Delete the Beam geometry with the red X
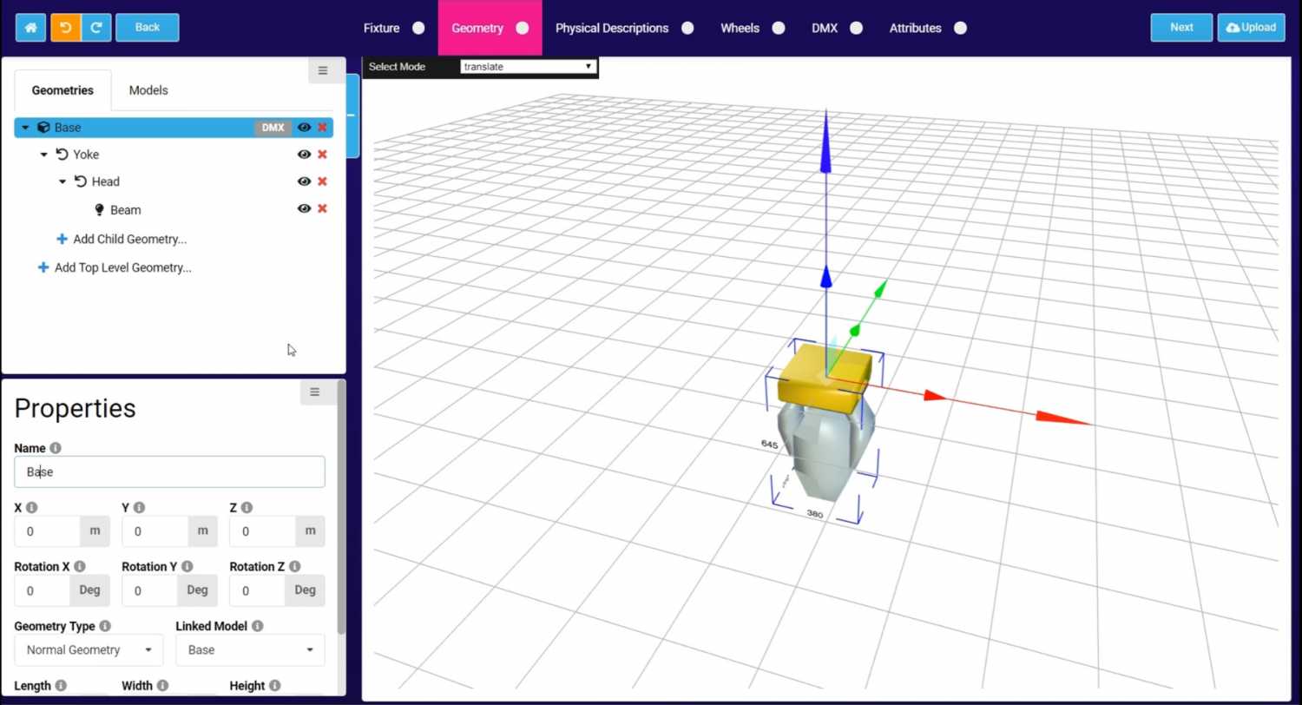The height and width of the screenshot is (705, 1302). [322, 208]
